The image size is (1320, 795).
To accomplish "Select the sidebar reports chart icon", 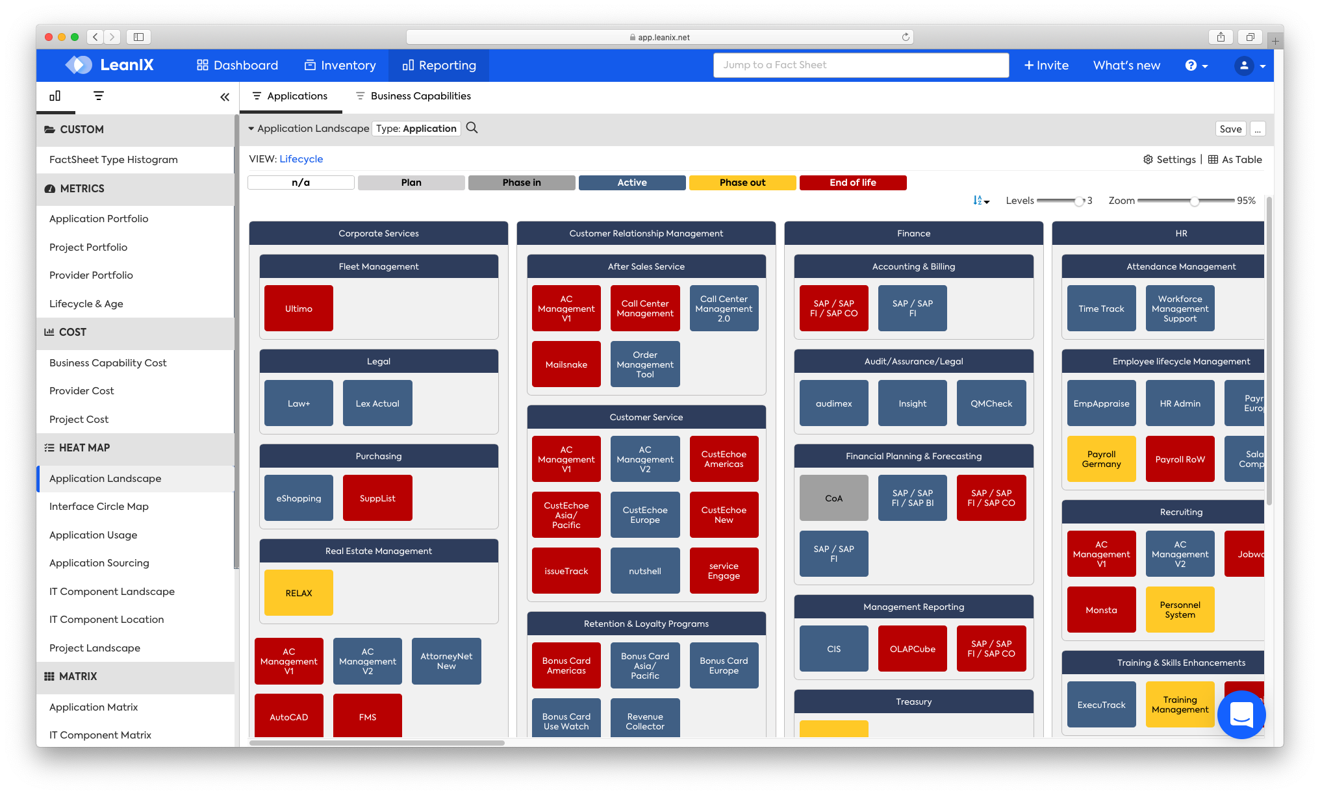I will 55,96.
